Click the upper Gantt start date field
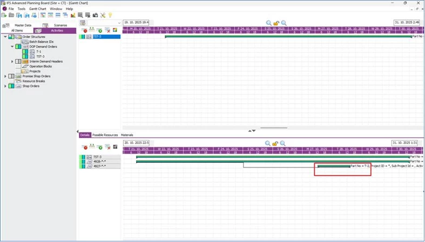425x242 pixels. pyautogui.click(x=136, y=23)
